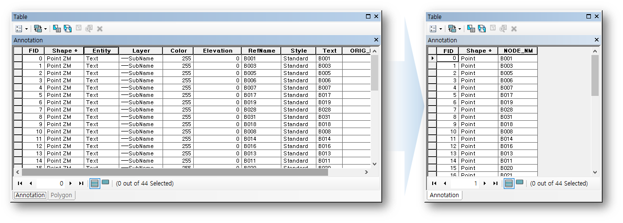The width and height of the screenshot is (623, 223).
Task: Go to first record in left table
Action: [20, 184]
